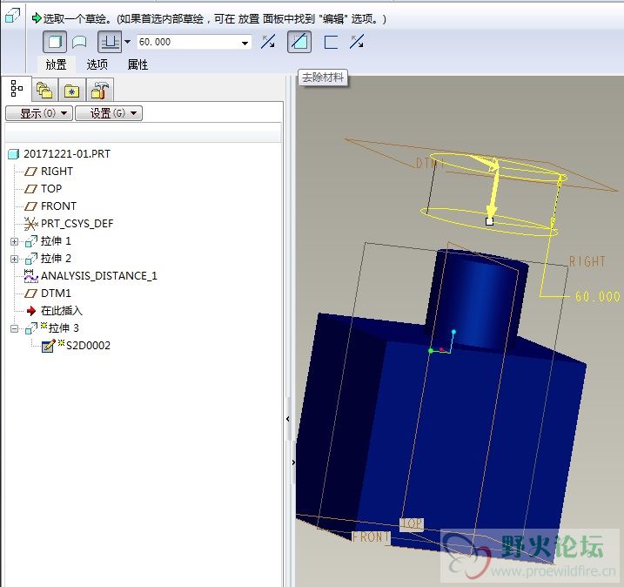Toggle the Thicken Sketch option
Screen dimensions: 624x587
(x=331, y=42)
